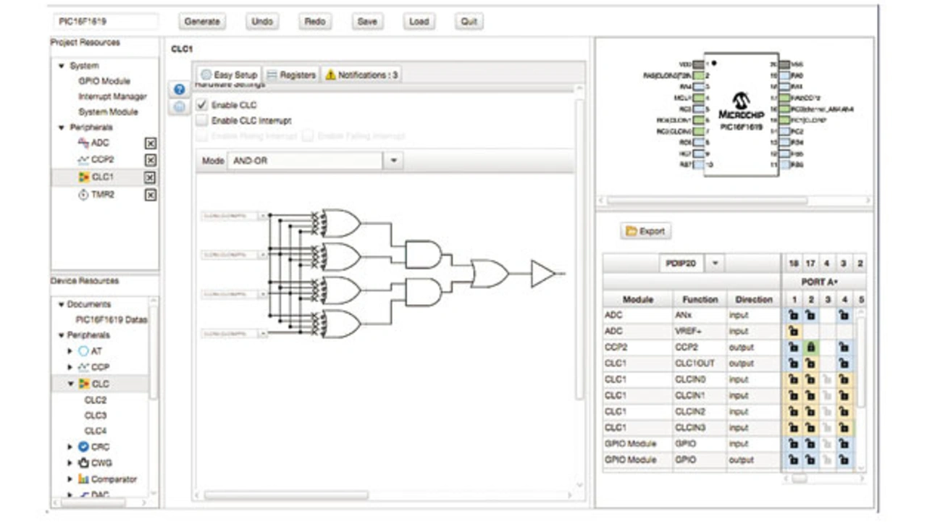Viewport: 927px width, 522px height.
Task: Click CLC1OUT lock under Port A pin 2
Action: pyautogui.click(x=810, y=363)
